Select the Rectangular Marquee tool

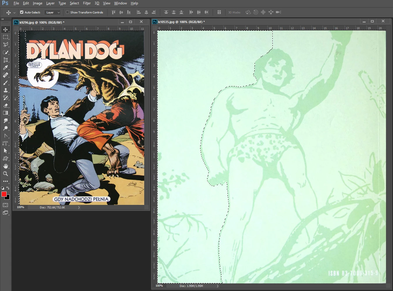[6, 37]
